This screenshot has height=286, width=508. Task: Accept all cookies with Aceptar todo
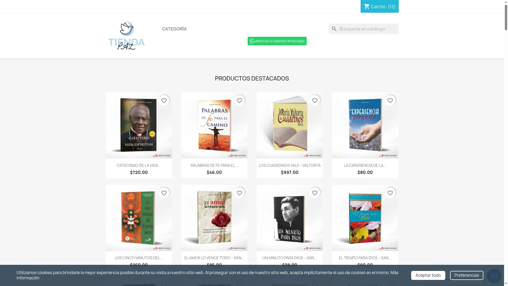click(x=428, y=275)
